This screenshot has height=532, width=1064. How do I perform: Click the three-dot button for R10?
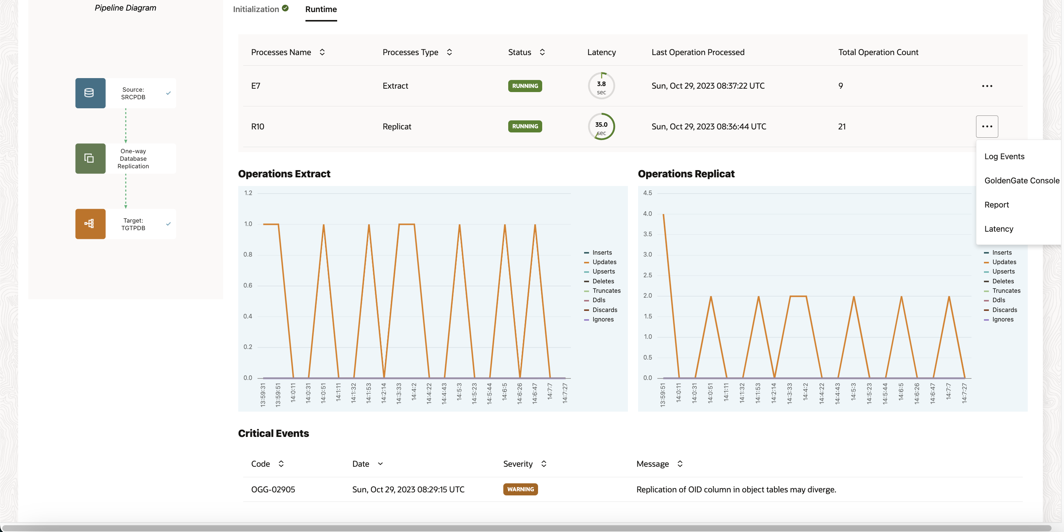987,126
